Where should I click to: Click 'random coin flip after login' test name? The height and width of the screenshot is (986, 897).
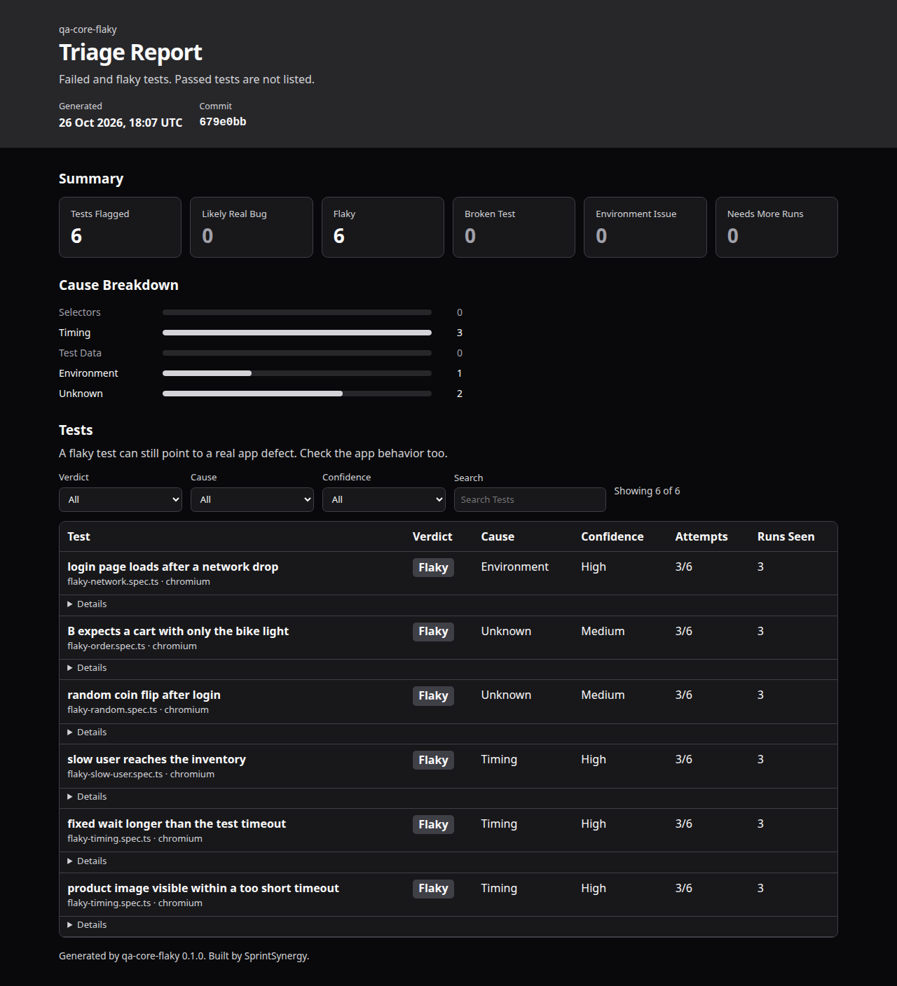[x=144, y=695]
